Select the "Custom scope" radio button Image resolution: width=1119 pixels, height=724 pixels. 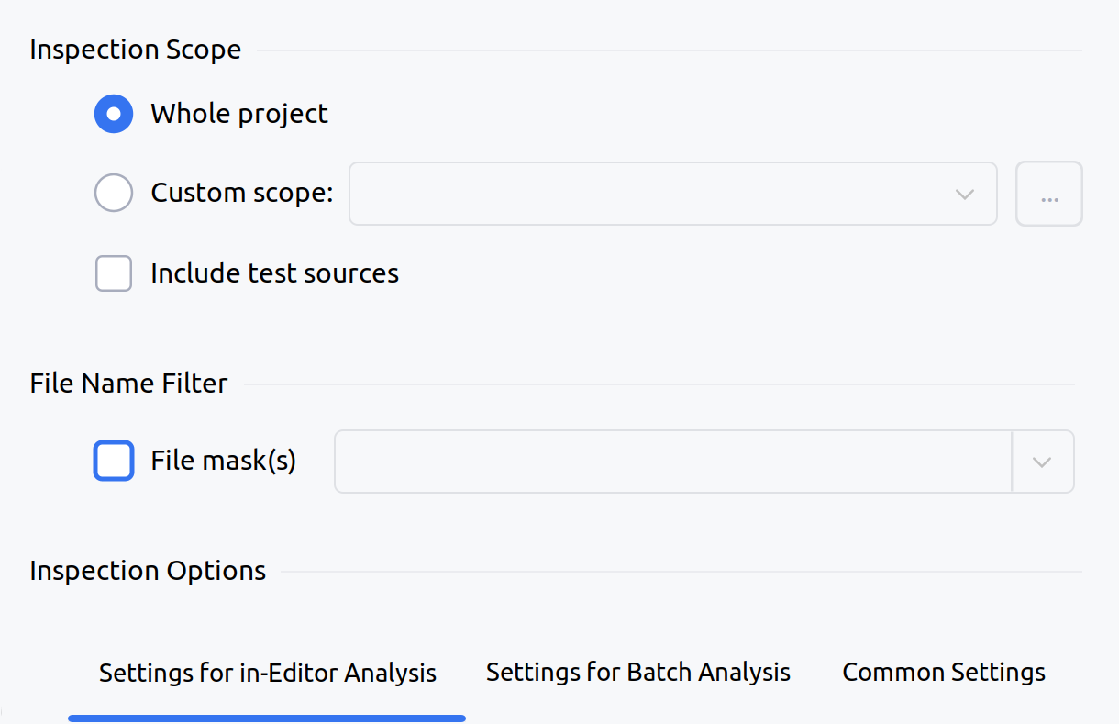coord(113,193)
